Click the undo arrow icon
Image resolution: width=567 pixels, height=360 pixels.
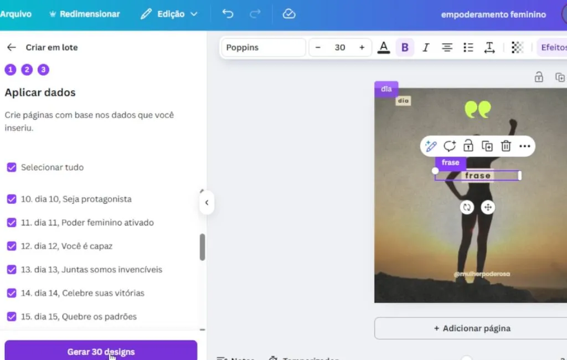[228, 14]
